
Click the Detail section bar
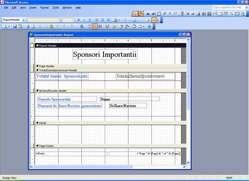click(42, 123)
